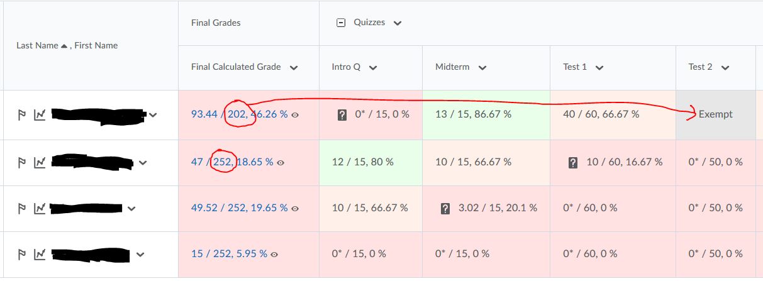Open student dropdown chevron in 47 / 252 row
The width and height of the screenshot is (763, 281).
point(143,163)
